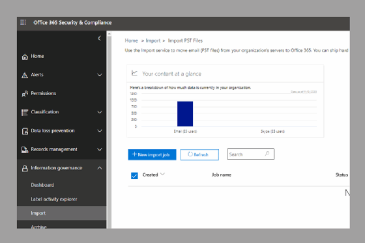Click the Import PST Files breadcrumb text
The image size is (365, 243).
tap(185, 41)
